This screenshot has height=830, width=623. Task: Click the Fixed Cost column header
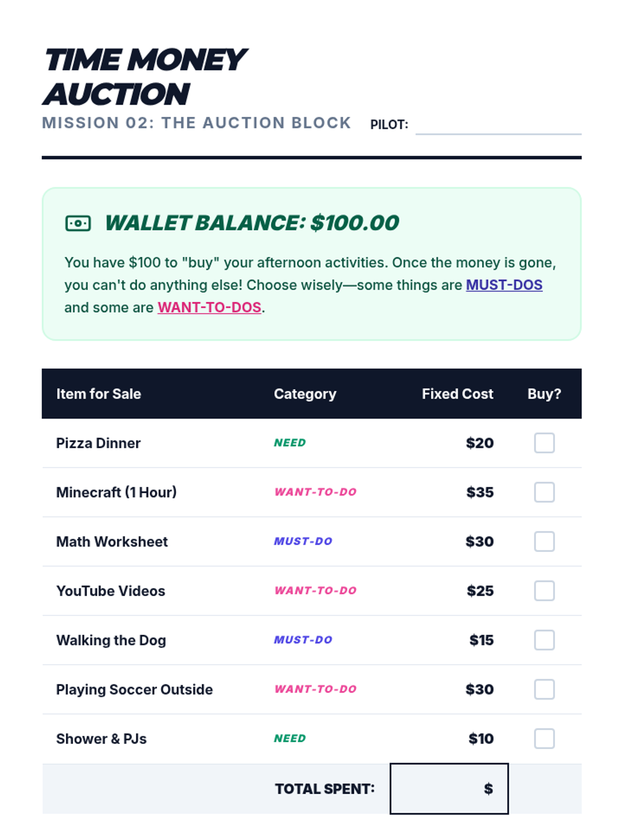pos(457,394)
